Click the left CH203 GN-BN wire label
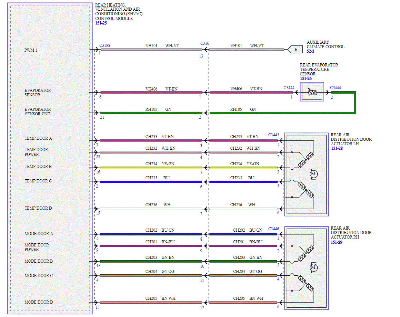The image size is (400, 317). [160, 257]
